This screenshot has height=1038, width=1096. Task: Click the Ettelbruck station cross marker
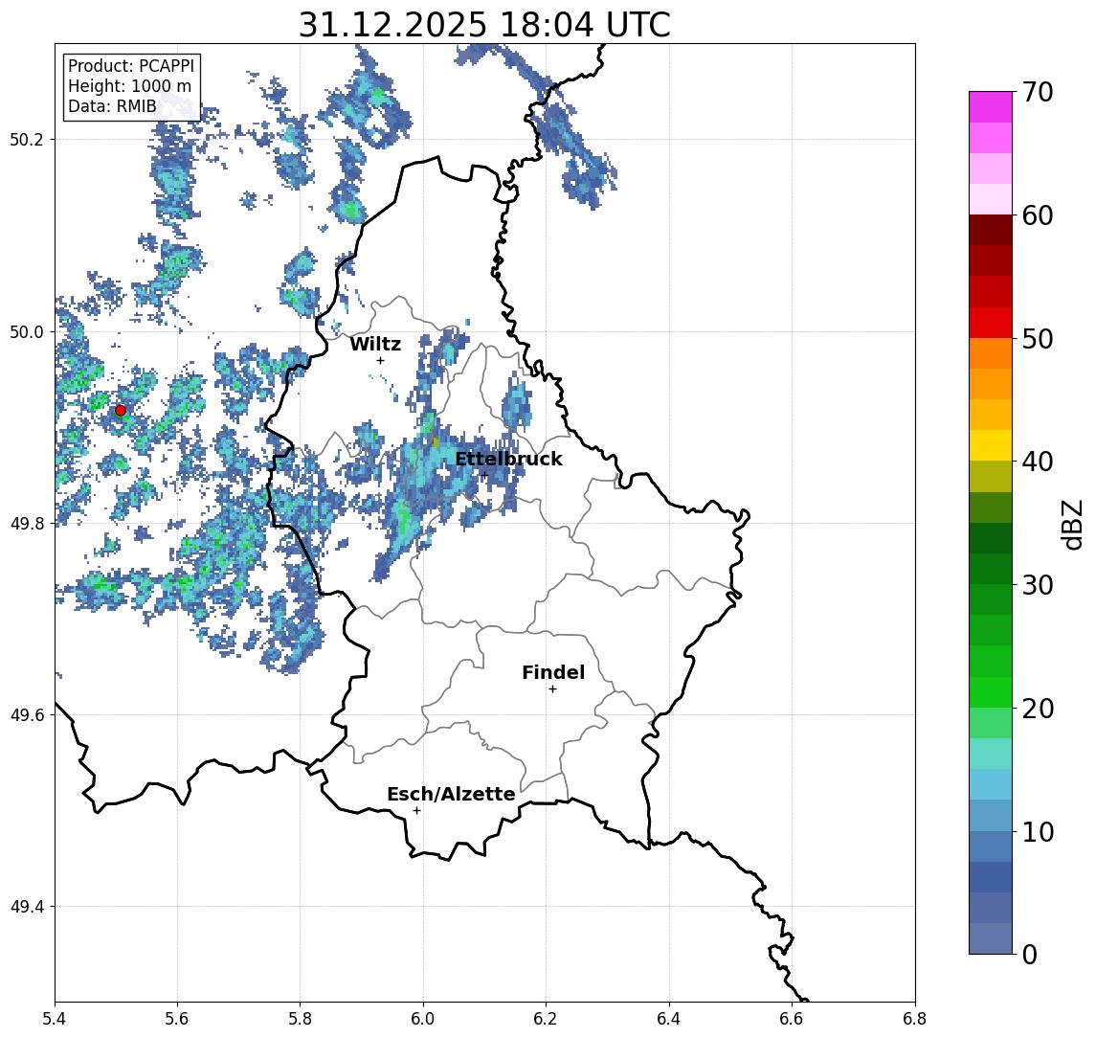[484, 475]
